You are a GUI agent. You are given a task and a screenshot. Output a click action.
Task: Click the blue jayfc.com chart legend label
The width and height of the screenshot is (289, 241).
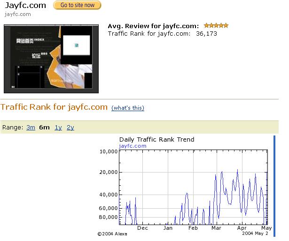pos(133,146)
